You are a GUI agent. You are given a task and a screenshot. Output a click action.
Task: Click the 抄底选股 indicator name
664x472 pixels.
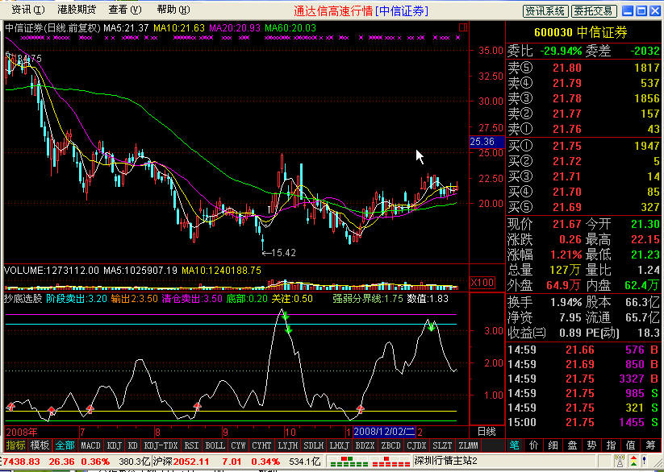tap(23, 299)
